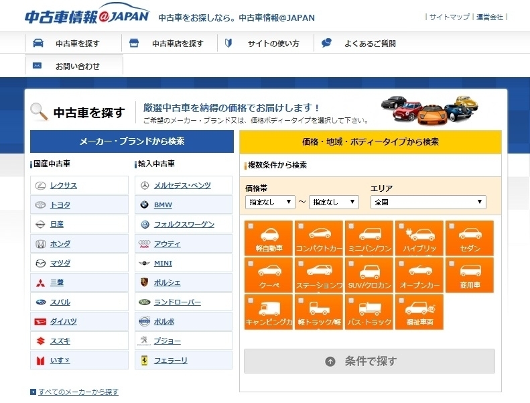
Task: Click the Lexus brand logo icon
Action: pos(41,186)
